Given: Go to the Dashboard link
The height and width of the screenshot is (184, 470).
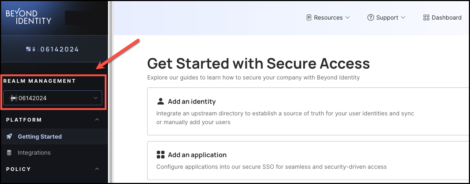Looking at the screenshot, I should coord(442,17).
